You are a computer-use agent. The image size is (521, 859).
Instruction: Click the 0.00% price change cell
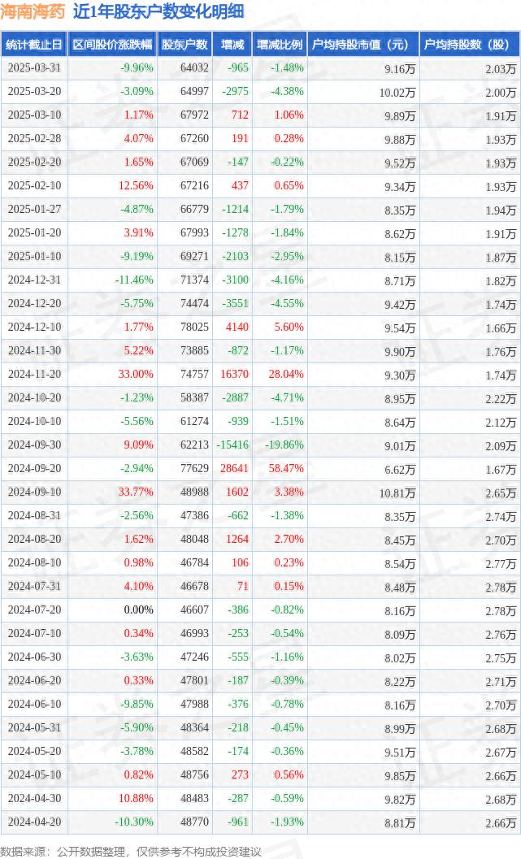(x=139, y=610)
